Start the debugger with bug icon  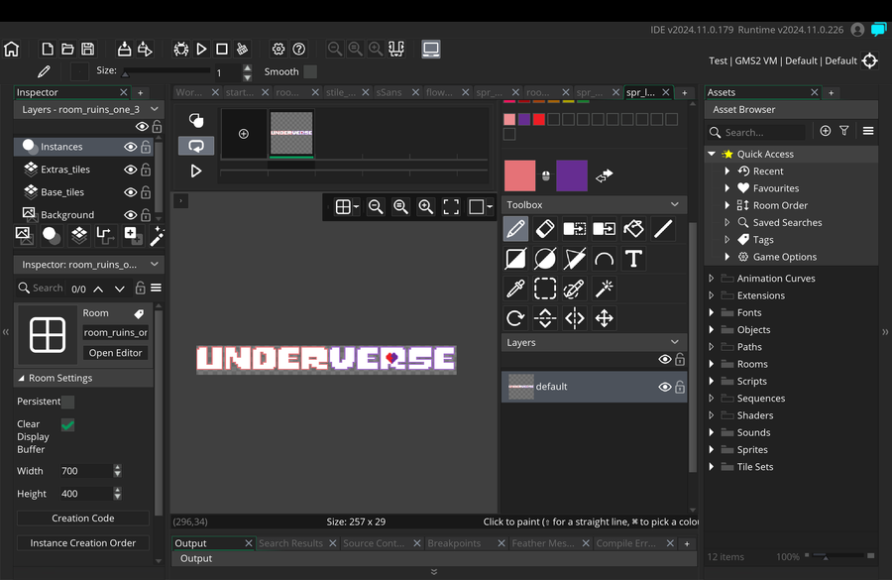click(181, 49)
